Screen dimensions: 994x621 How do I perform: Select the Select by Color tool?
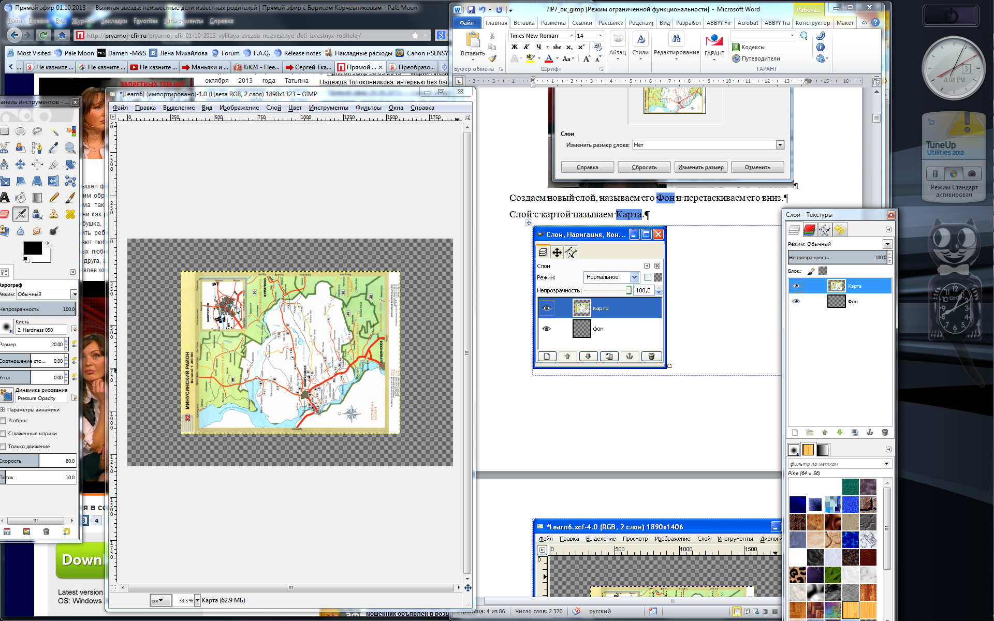[x=70, y=131]
